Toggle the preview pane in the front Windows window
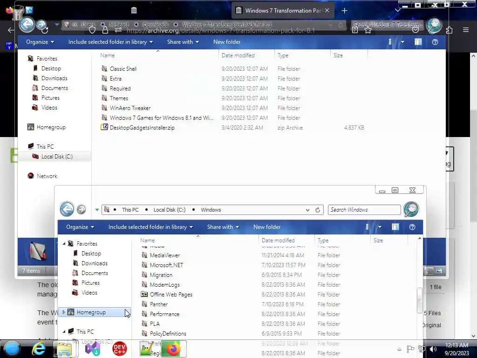The height and width of the screenshot is (358, 477). pos(395,227)
